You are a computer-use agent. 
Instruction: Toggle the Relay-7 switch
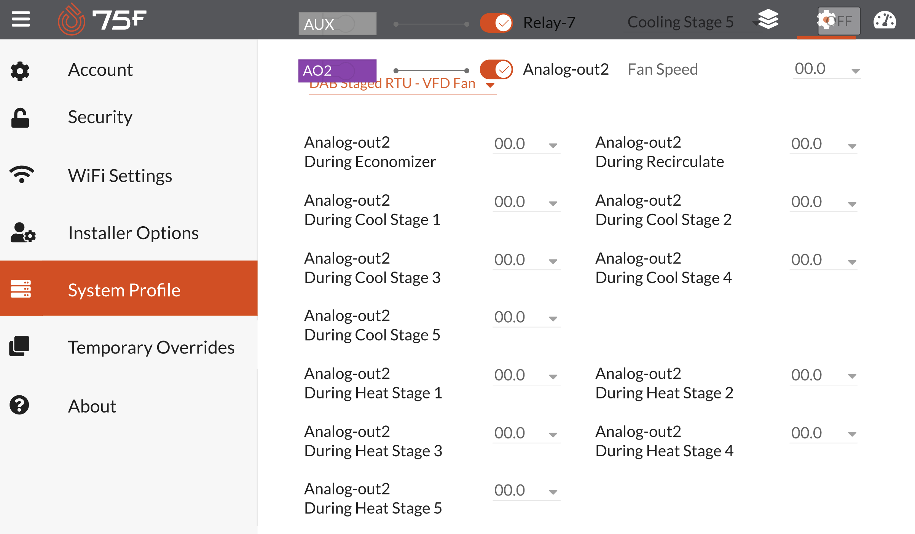pos(496,23)
